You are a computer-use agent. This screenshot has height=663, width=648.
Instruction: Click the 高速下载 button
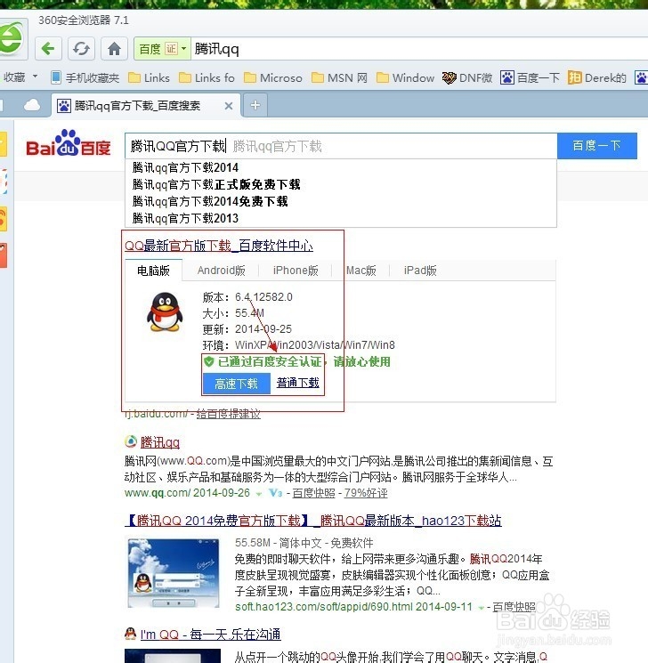coord(236,384)
